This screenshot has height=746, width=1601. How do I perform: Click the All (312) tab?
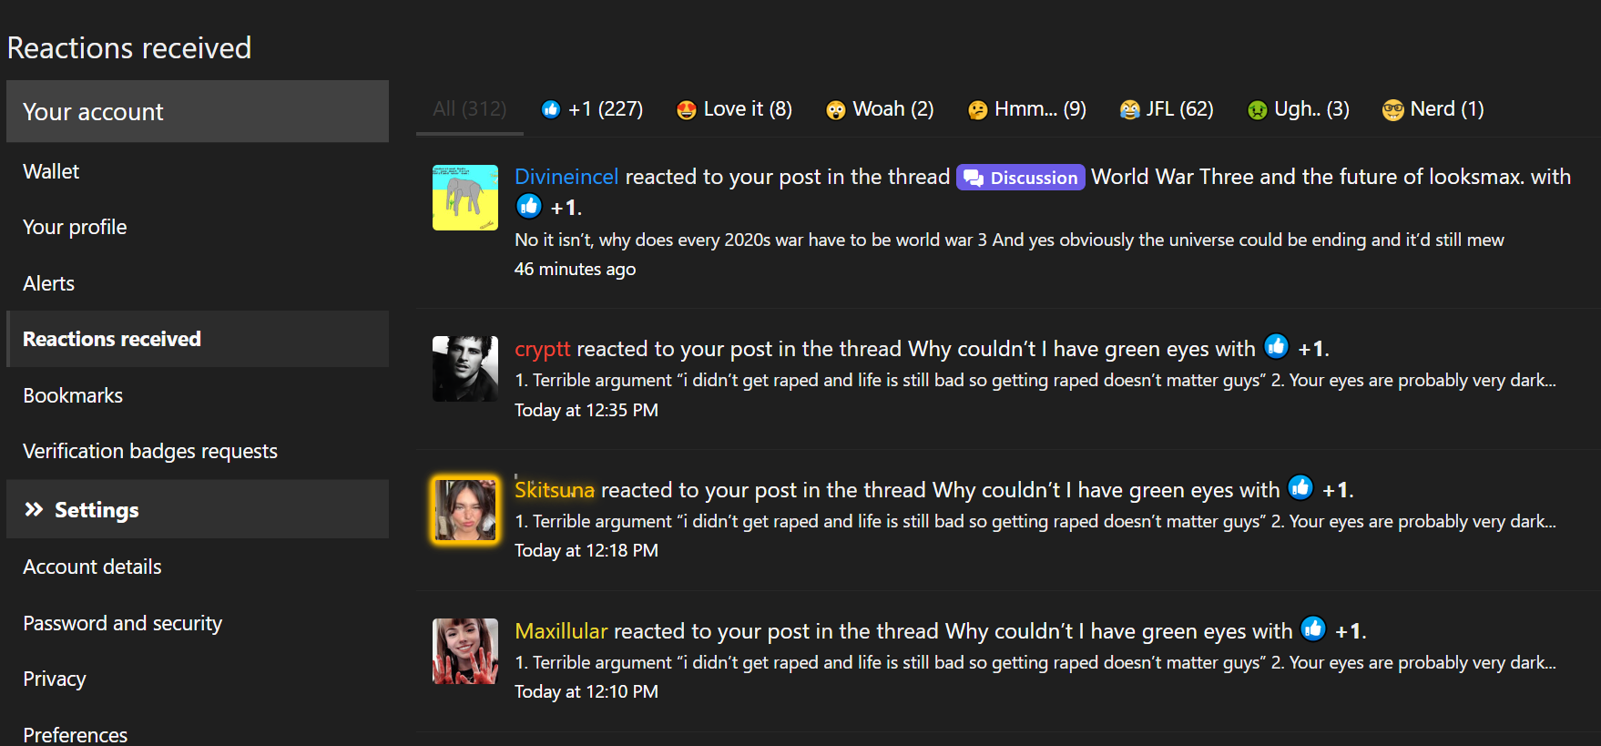point(470,109)
